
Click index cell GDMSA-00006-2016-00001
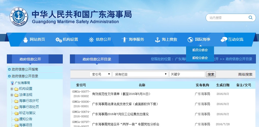click(x=81, y=104)
